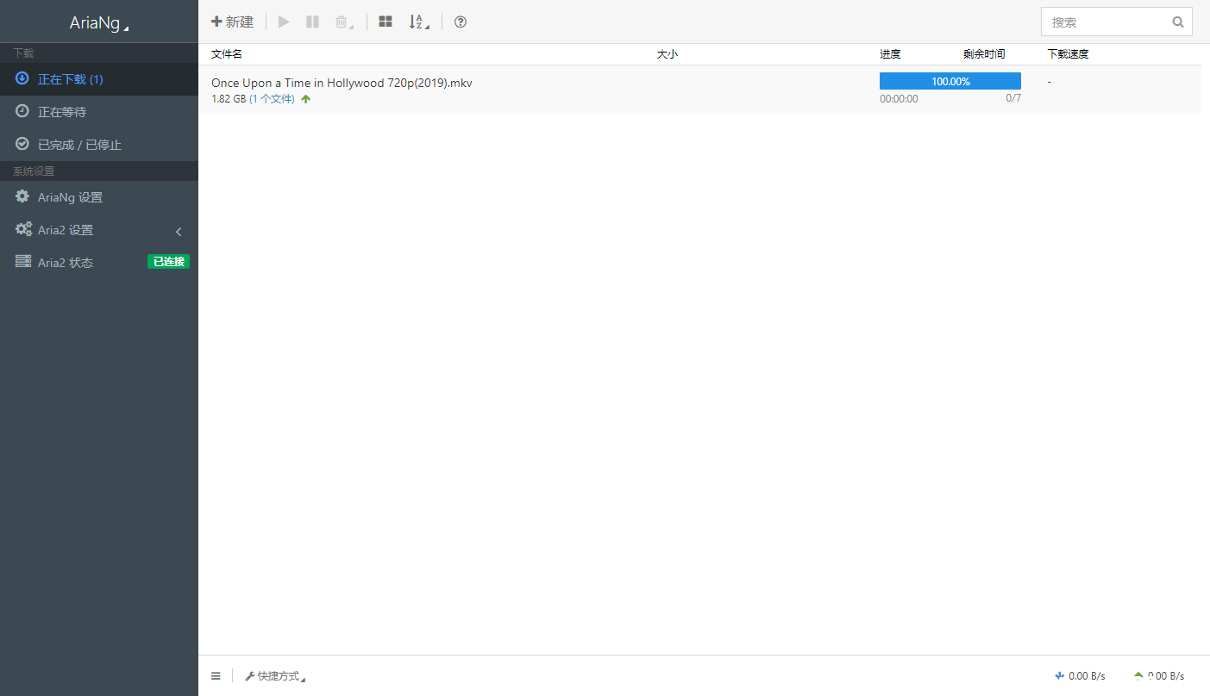
Task: Click the grid select-all icon
Action: [386, 22]
